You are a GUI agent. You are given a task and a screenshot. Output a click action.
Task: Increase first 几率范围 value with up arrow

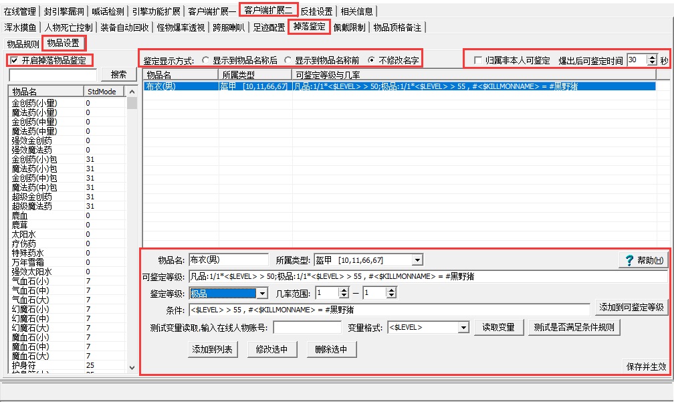344,291
